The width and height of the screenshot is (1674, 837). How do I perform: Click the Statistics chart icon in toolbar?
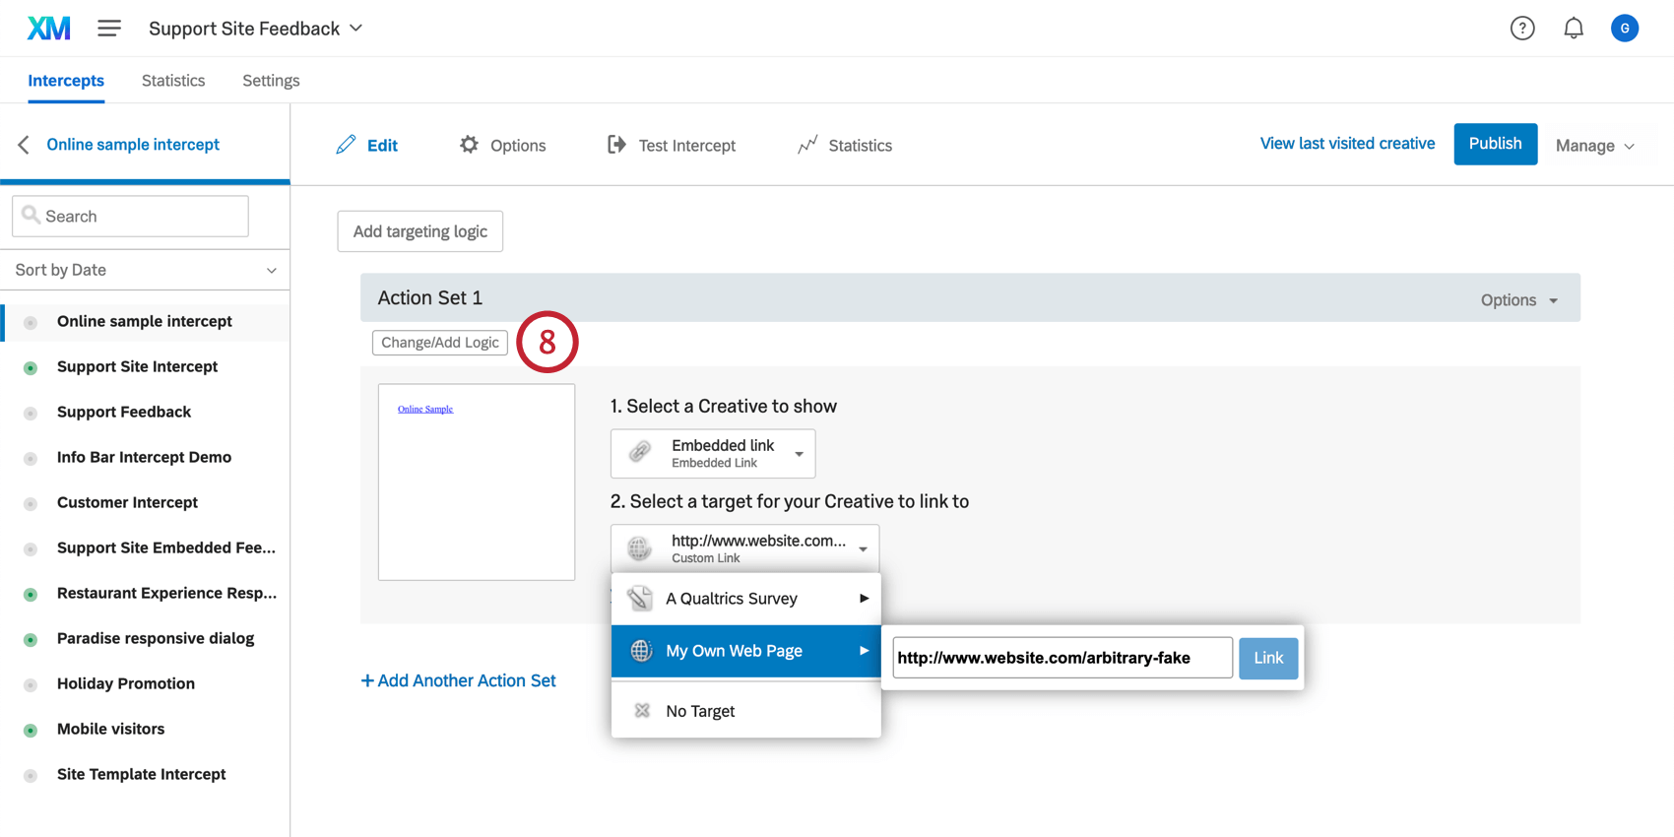(x=807, y=145)
